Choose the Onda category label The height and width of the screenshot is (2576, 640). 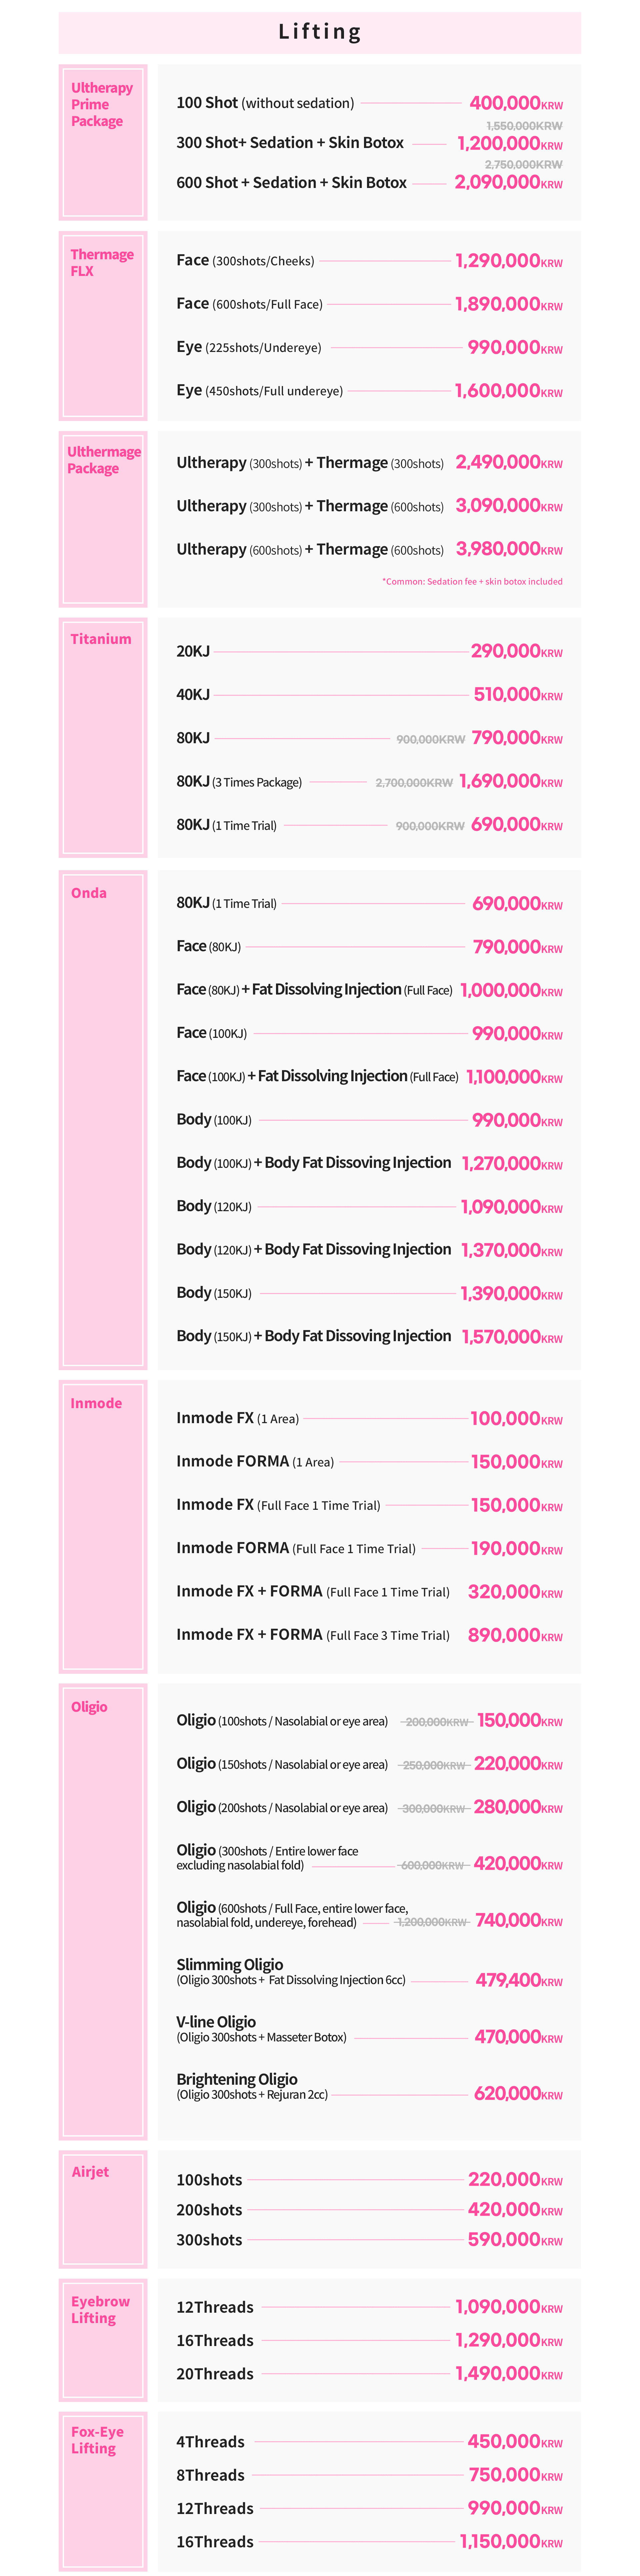click(x=89, y=893)
